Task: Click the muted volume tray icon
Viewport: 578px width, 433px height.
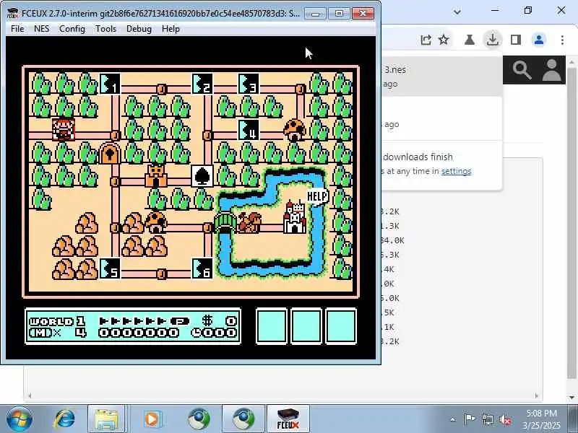Action: click(x=504, y=419)
